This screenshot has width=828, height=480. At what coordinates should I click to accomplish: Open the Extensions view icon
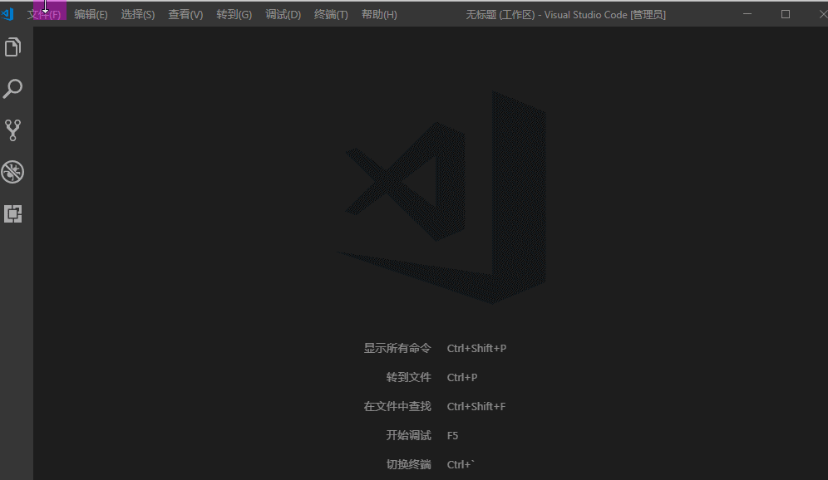pos(12,213)
